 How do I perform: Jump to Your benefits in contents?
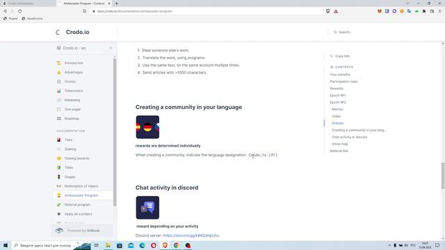tap(340, 74)
